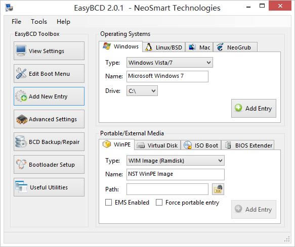Click the drive icon on Virtual Disk tab
This screenshot has width=295, height=247.
[x=141, y=145]
